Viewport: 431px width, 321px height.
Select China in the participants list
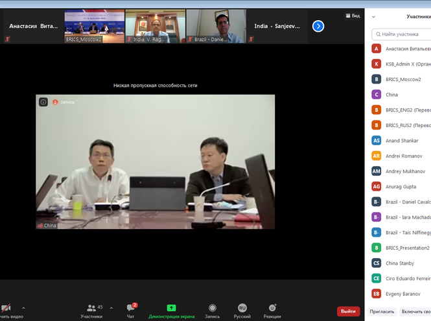391,94
